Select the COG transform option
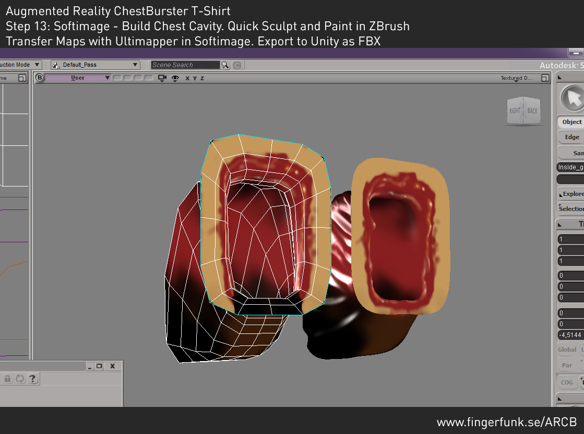This screenshot has width=584, height=434. pyautogui.click(x=567, y=382)
